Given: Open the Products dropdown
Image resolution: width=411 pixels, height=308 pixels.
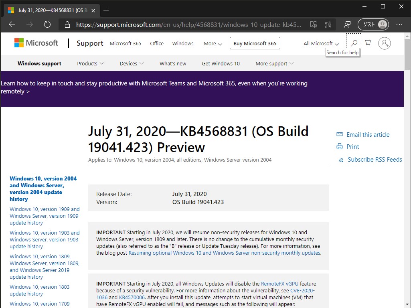Looking at the screenshot, I should 90,63.
